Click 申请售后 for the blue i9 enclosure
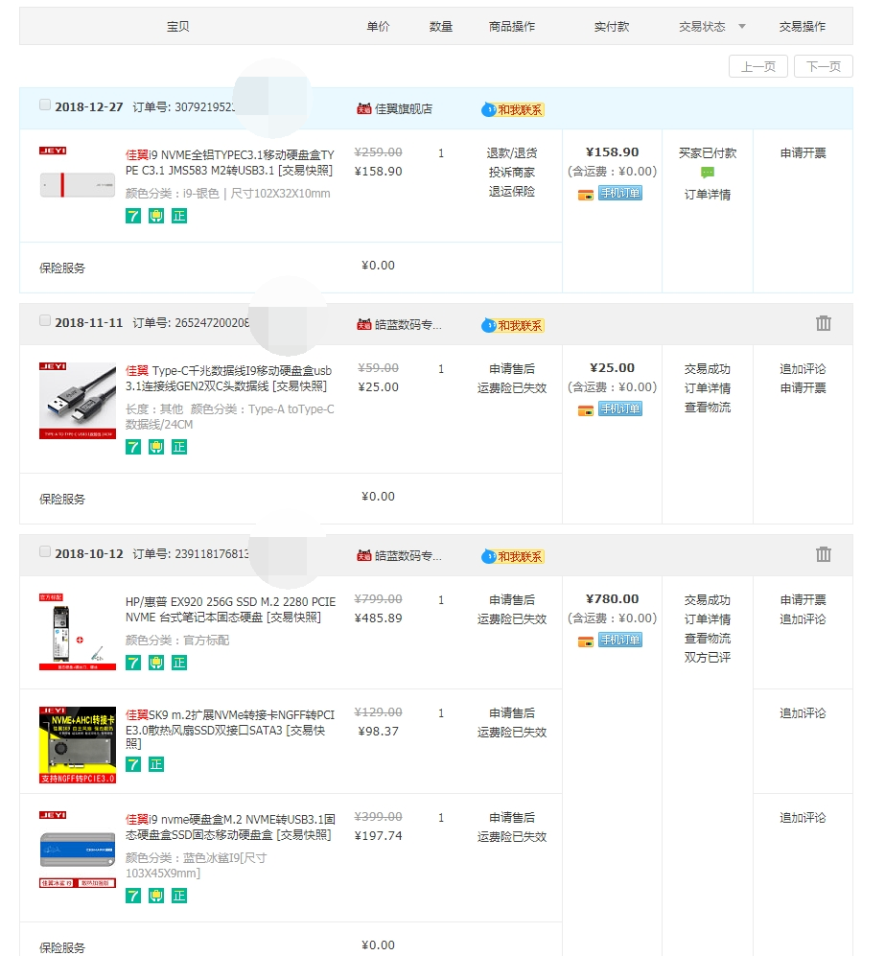 click(x=512, y=818)
